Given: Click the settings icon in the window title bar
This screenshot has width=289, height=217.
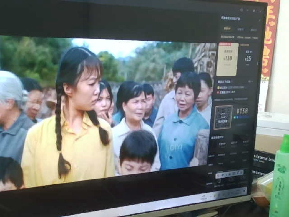Looking at the screenshot, I should pos(241,10).
